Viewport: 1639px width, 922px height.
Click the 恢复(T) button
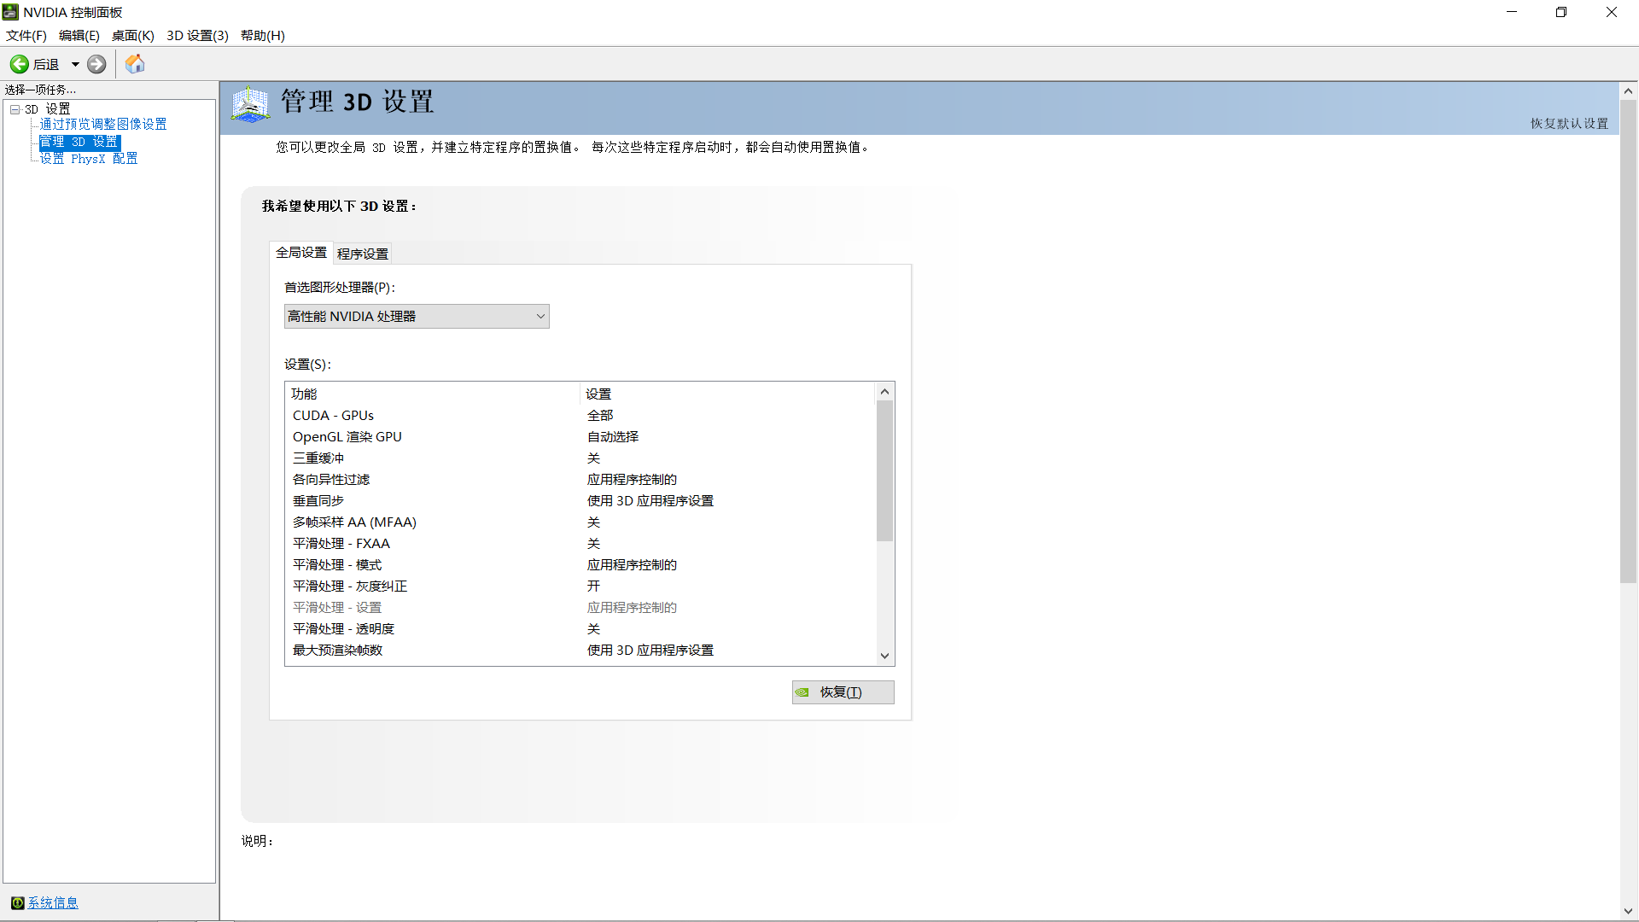[x=843, y=692]
